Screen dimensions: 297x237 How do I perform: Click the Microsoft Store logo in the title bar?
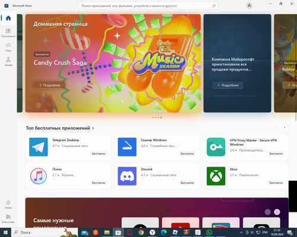pyautogui.click(x=7, y=6)
